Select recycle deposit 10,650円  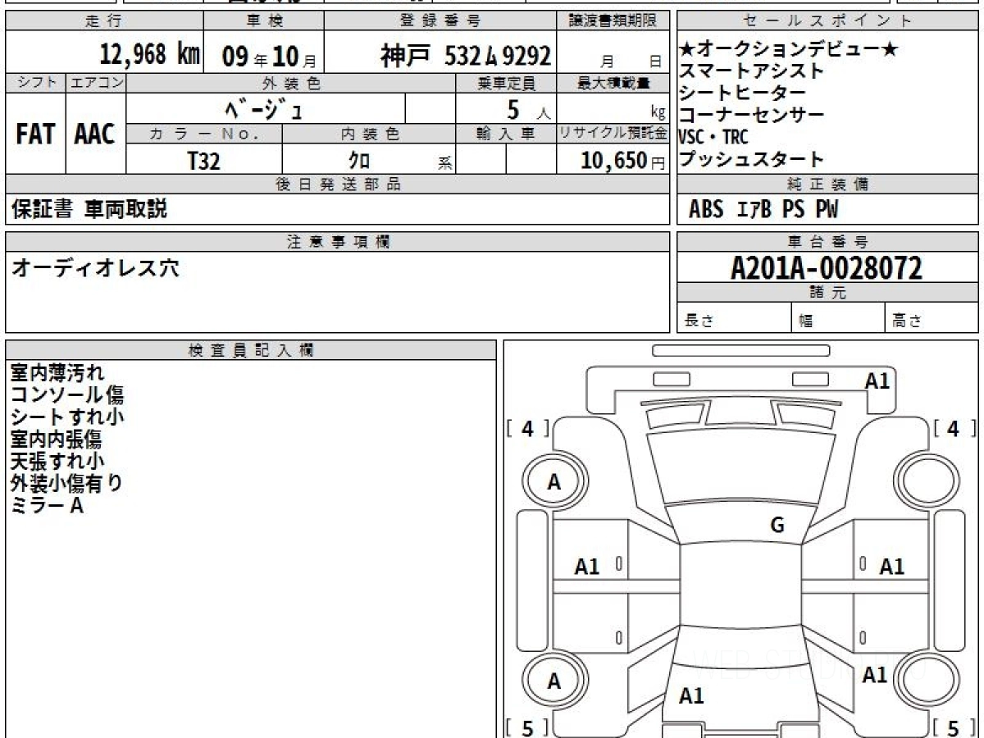point(623,161)
